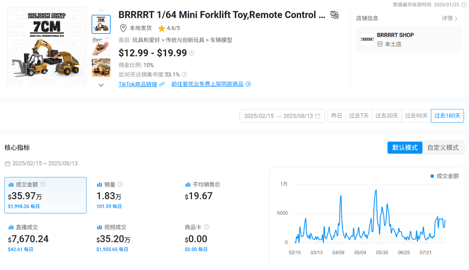Click the question mark icon next to 商品卡
This screenshot has height=270, width=469.
[x=206, y=227]
